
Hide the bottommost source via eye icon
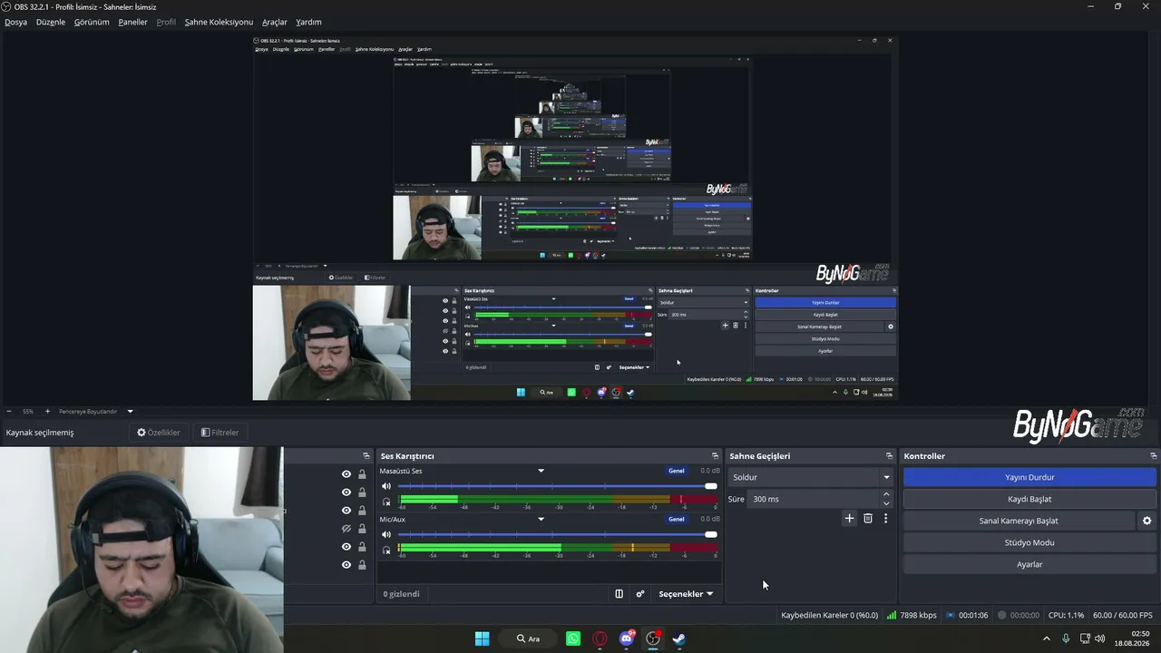tap(346, 565)
